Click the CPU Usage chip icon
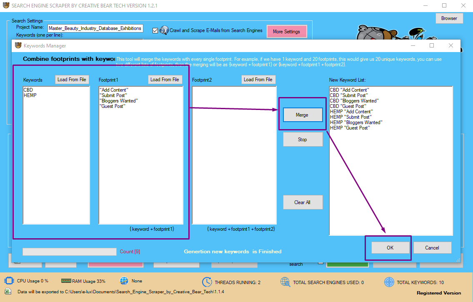 point(9,281)
